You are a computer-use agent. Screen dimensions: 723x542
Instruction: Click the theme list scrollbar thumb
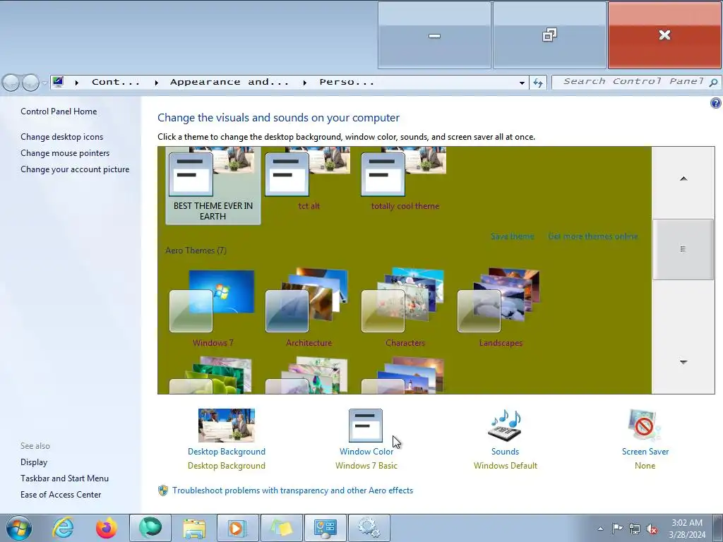(683, 249)
